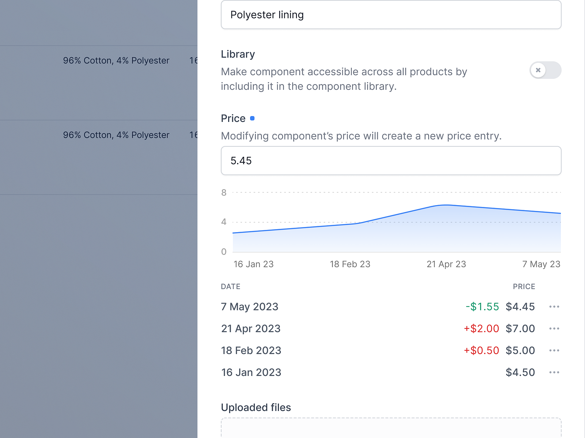This screenshot has height=438, width=585.
Task: Click the chart peak near 21 Apr 23
Action: [x=444, y=205]
